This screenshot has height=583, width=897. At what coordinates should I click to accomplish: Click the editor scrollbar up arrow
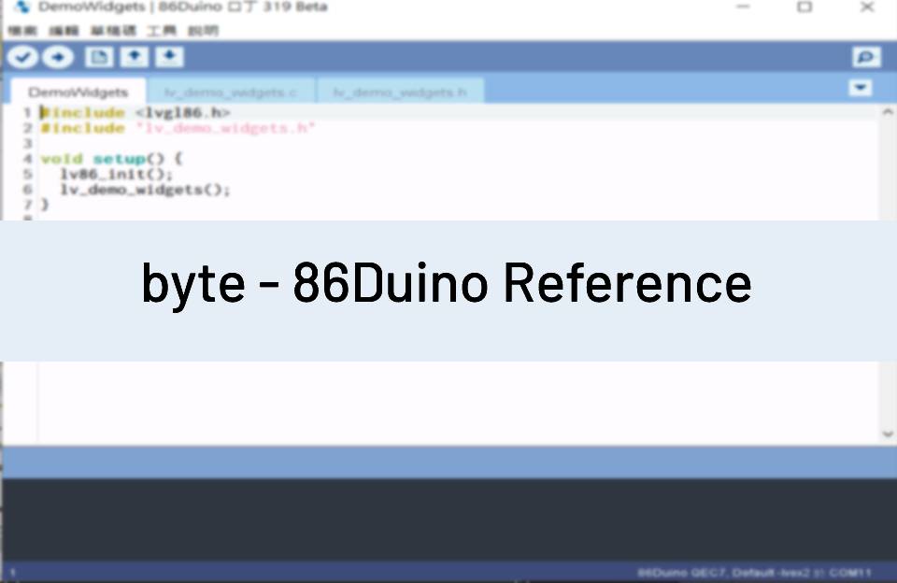(x=888, y=112)
